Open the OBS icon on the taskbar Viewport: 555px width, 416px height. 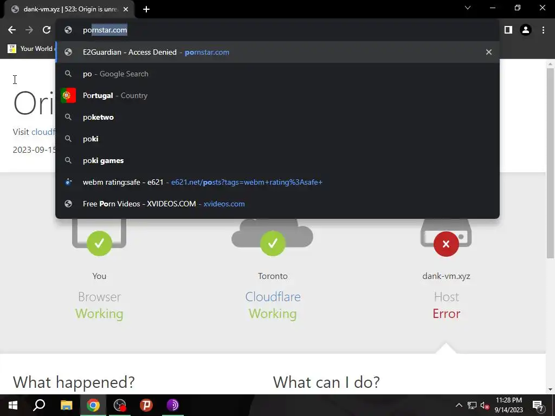[120, 405]
